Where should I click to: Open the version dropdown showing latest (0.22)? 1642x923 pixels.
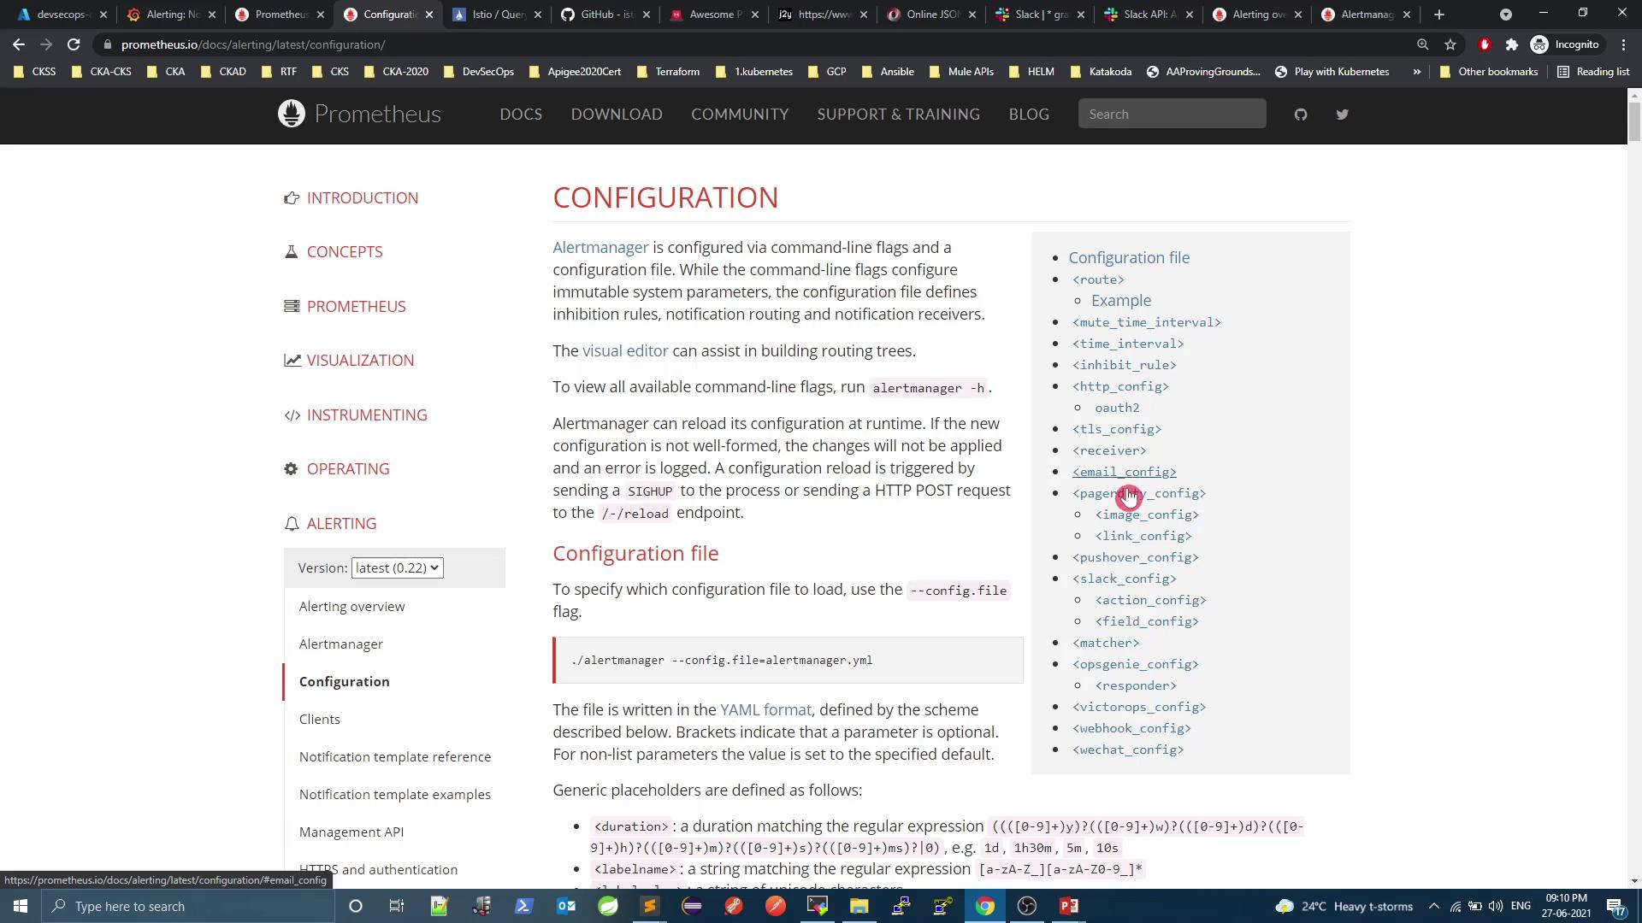point(397,568)
